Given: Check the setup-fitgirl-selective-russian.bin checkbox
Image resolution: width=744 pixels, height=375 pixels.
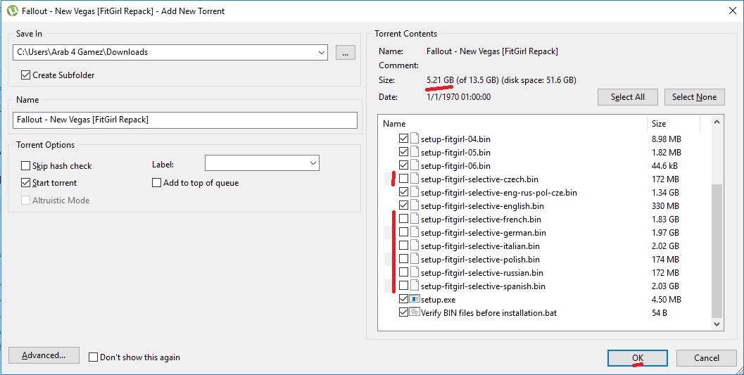Looking at the screenshot, I should 403,272.
